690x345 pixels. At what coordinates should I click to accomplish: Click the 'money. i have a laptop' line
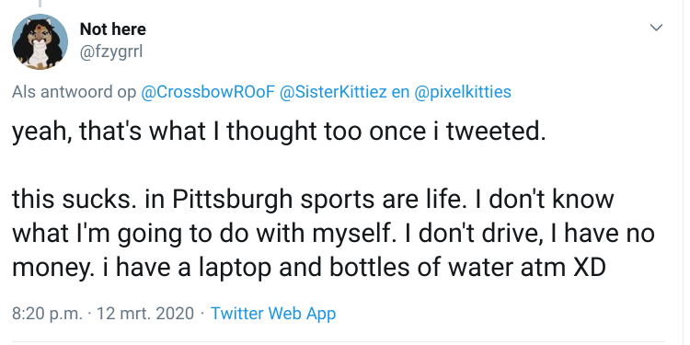(x=309, y=268)
